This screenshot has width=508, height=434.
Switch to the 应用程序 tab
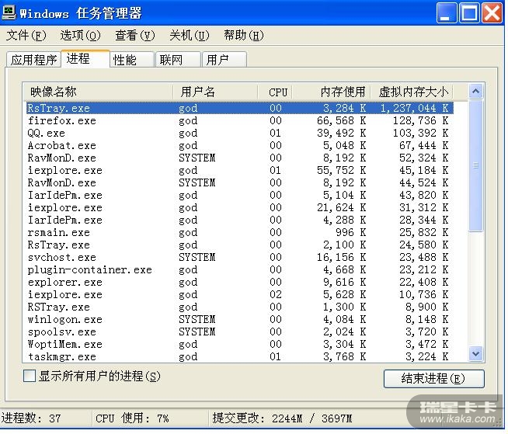(x=33, y=60)
